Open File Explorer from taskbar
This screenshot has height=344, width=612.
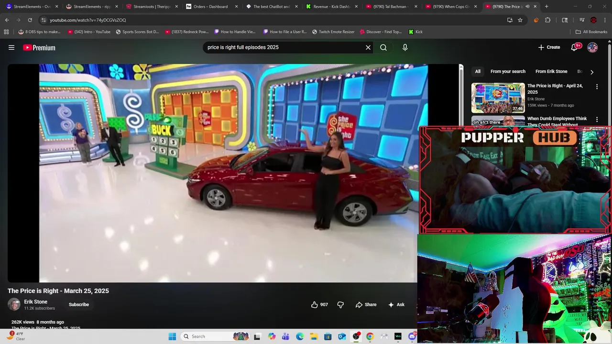pos(314,336)
